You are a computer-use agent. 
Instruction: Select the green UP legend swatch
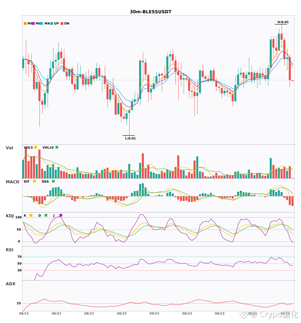[52, 23]
